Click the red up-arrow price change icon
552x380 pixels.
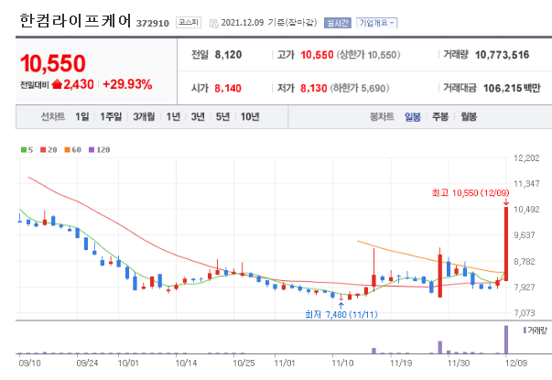click(57, 84)
